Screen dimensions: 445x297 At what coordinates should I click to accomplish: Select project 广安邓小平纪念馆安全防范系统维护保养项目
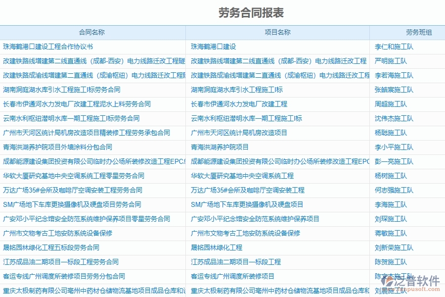(257, 218)
